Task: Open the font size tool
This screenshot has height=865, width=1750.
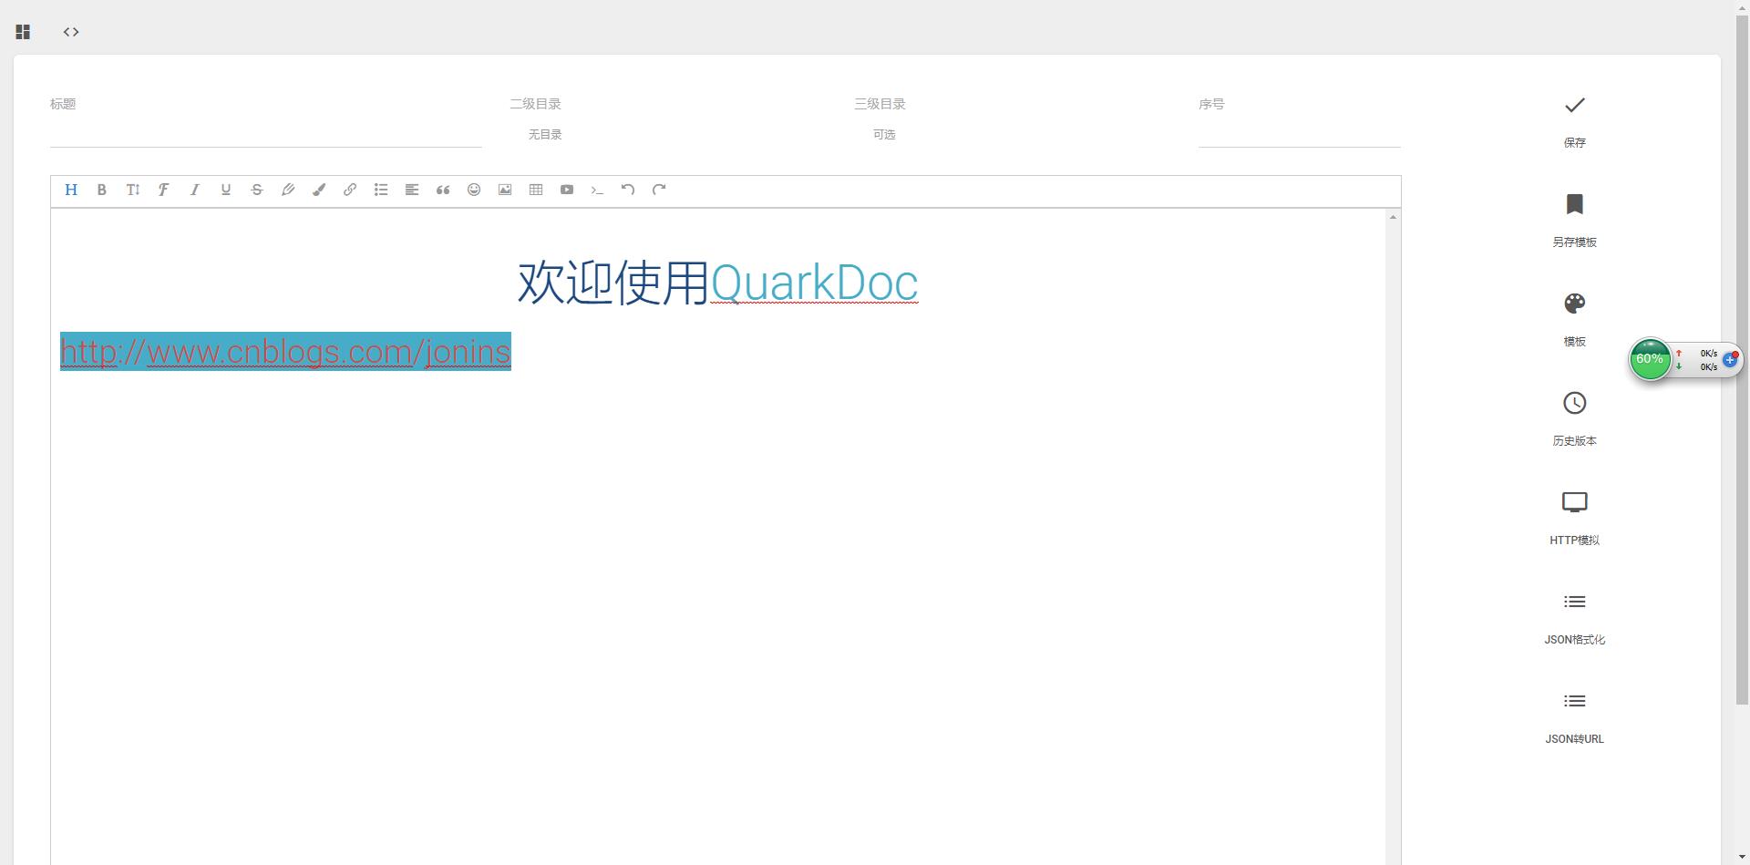Action: coord(133,190)
